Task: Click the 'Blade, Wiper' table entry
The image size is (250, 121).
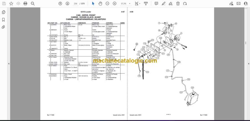Action: (68, 45)
